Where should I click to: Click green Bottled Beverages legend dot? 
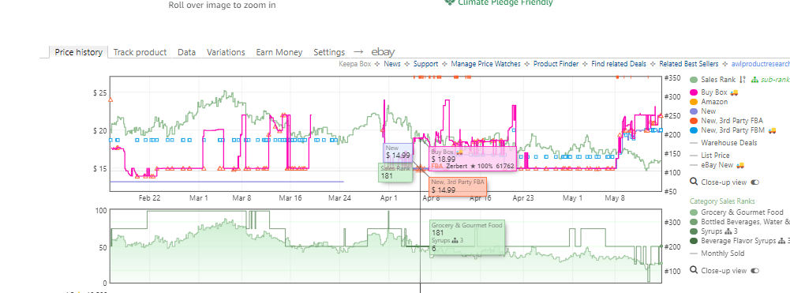[695, 222]
